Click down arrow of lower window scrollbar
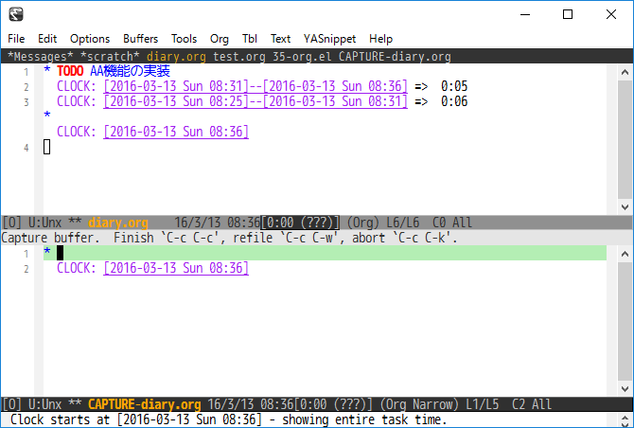This screenshot has width=634, height=428. 625,389
